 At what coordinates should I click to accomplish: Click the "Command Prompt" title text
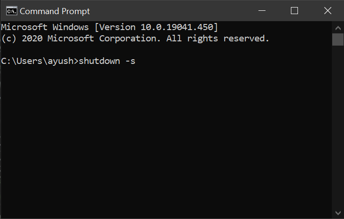(x=55, y=11)
